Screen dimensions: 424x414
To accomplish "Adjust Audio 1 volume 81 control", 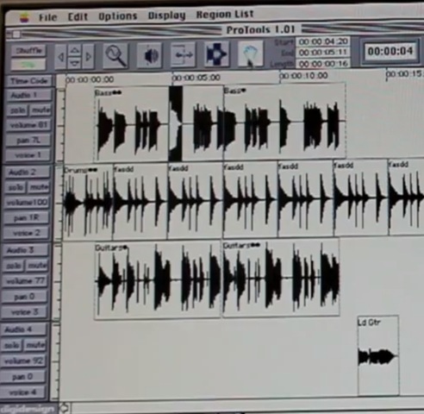I will click(x=28, y=125).
